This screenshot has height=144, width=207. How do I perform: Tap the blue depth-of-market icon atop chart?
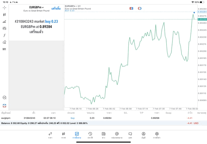click(131, 8)
